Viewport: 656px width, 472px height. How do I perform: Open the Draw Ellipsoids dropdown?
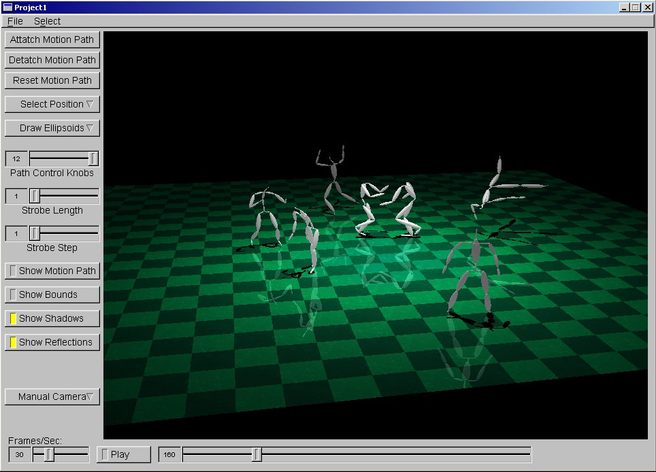[x=52, y=128]
